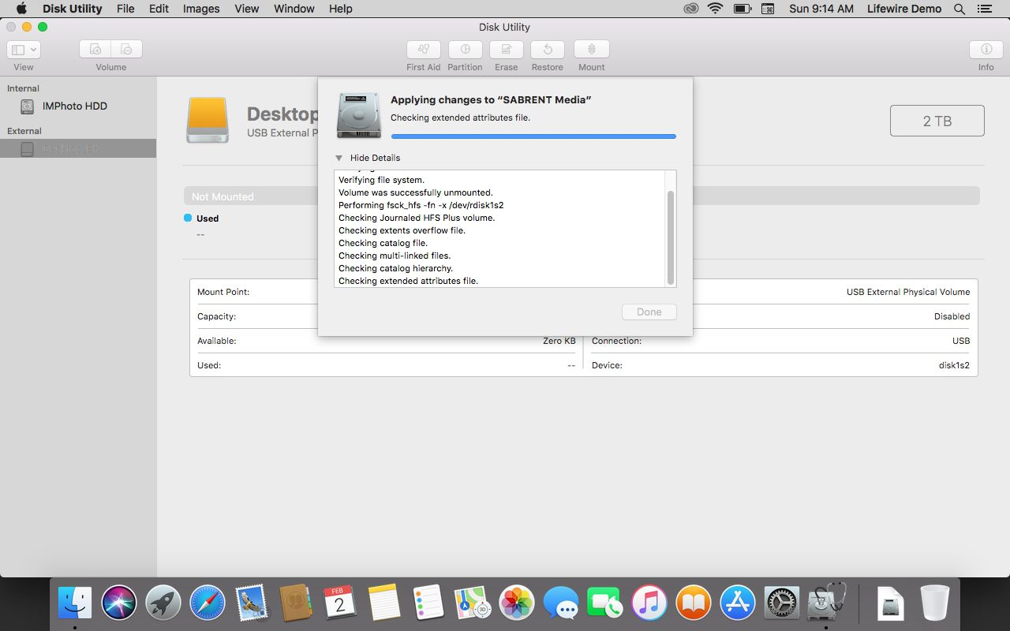Open the Info toolbar button

tap(986, 49)
